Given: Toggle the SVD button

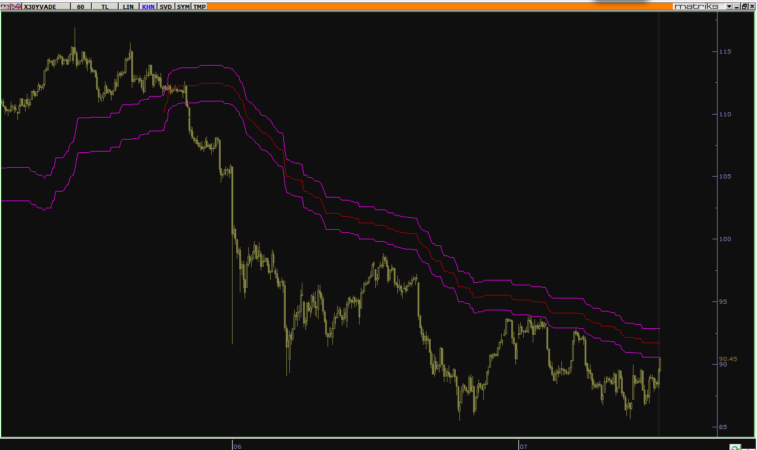Looking at the screenshot, I should (166, 7).
